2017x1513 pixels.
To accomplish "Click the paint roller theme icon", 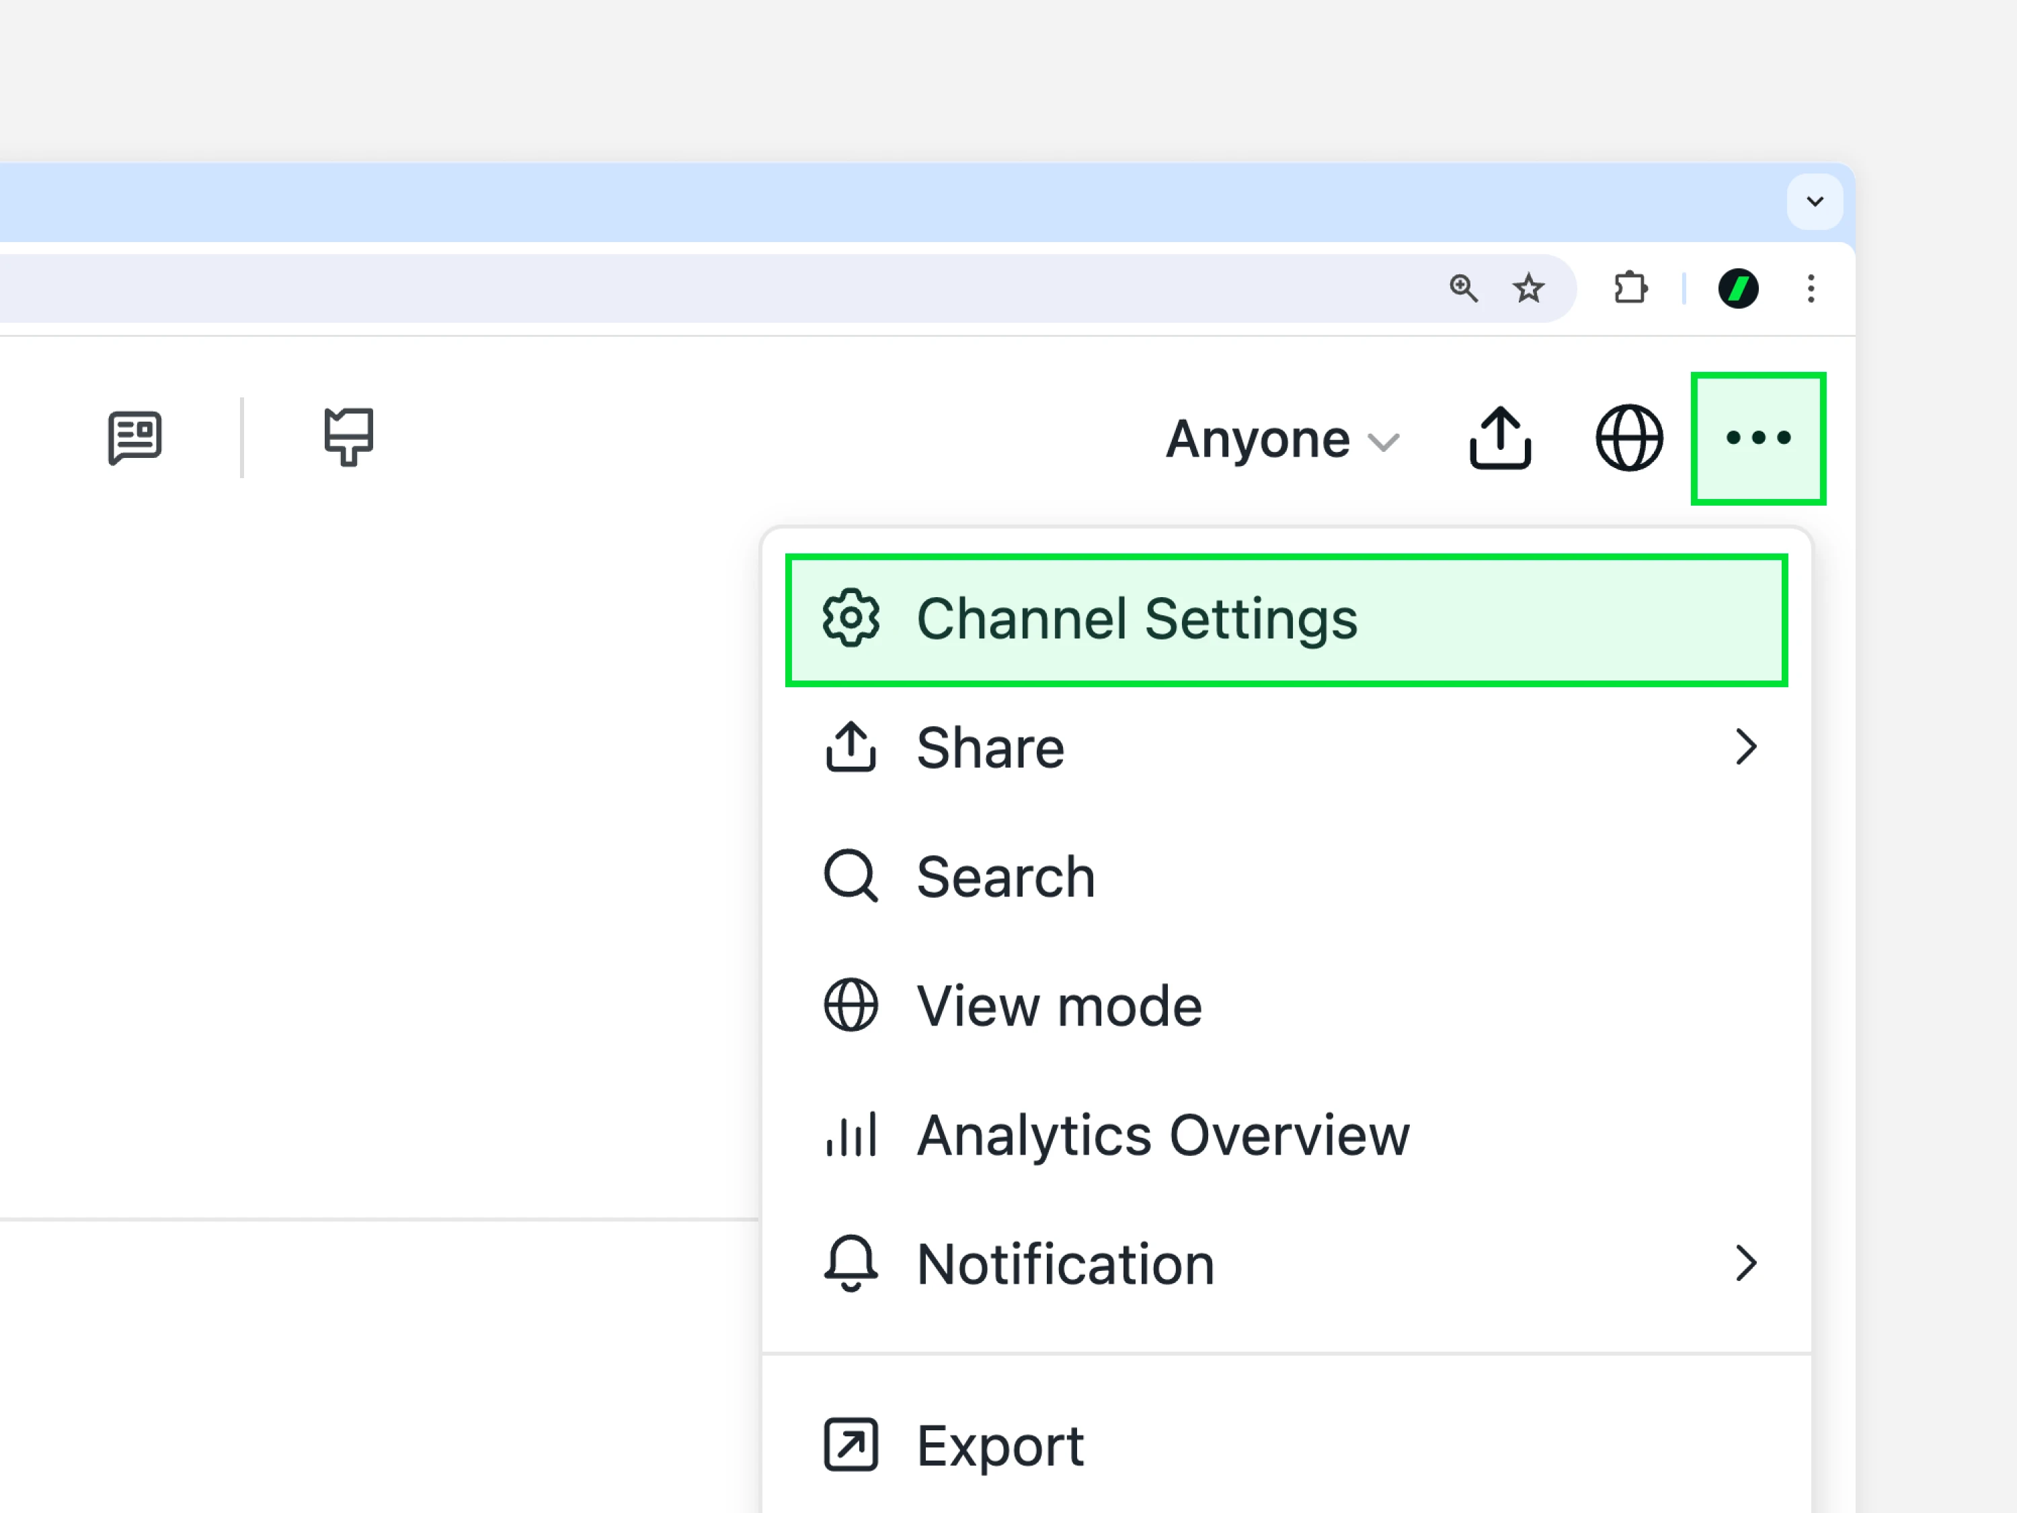I will pyautogui.click(x=348, y=437).
